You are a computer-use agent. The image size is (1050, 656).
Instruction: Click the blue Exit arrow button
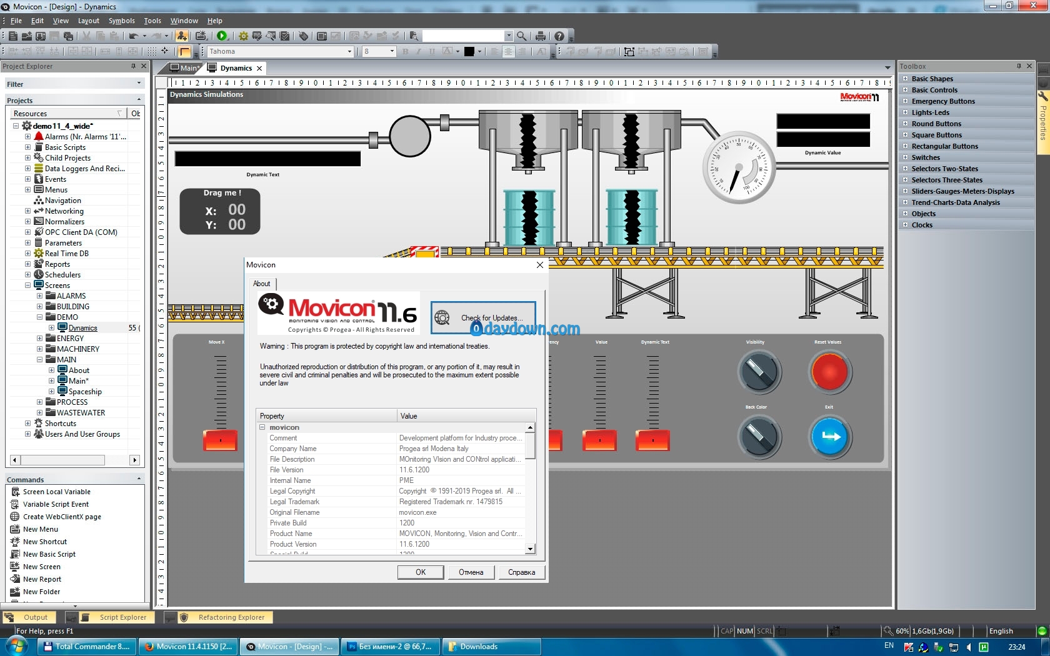click(829, 436)
